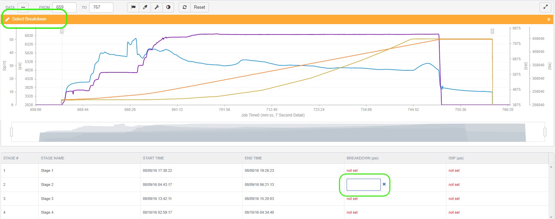Open the wrench settings tool
The height and width of the screenshot is (219, 555).
(x=157, y=7)
